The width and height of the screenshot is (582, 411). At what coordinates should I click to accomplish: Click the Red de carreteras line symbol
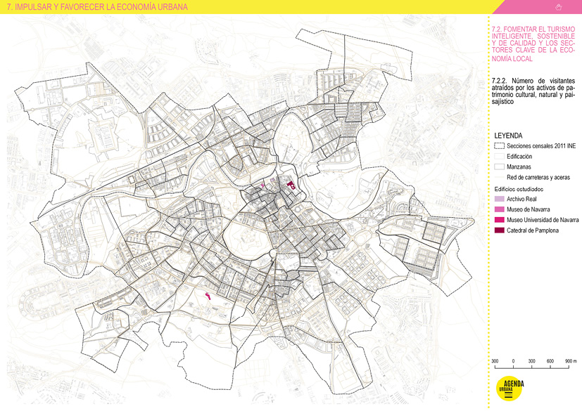tap(499, 177)
